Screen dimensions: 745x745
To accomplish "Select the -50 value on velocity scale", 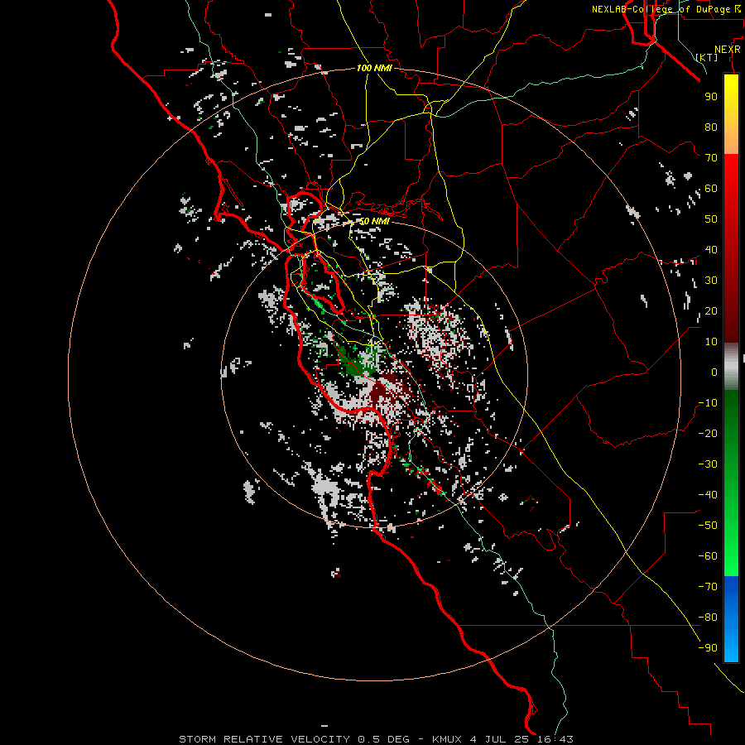I will [x=708, y=526].
